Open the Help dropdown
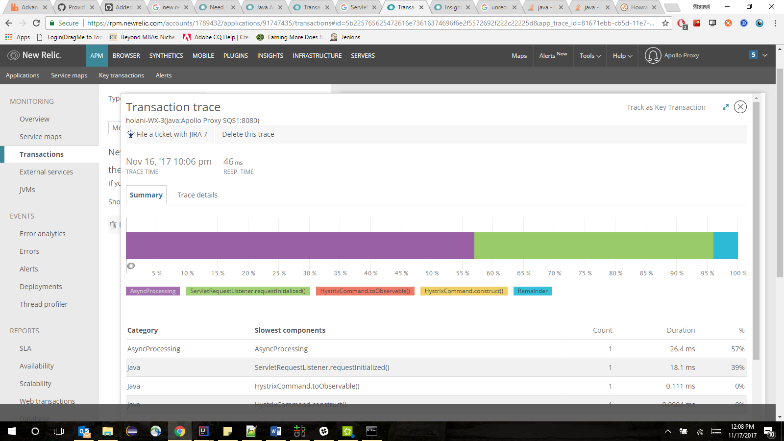Viewport: 784px width, 441px height. 622,55
